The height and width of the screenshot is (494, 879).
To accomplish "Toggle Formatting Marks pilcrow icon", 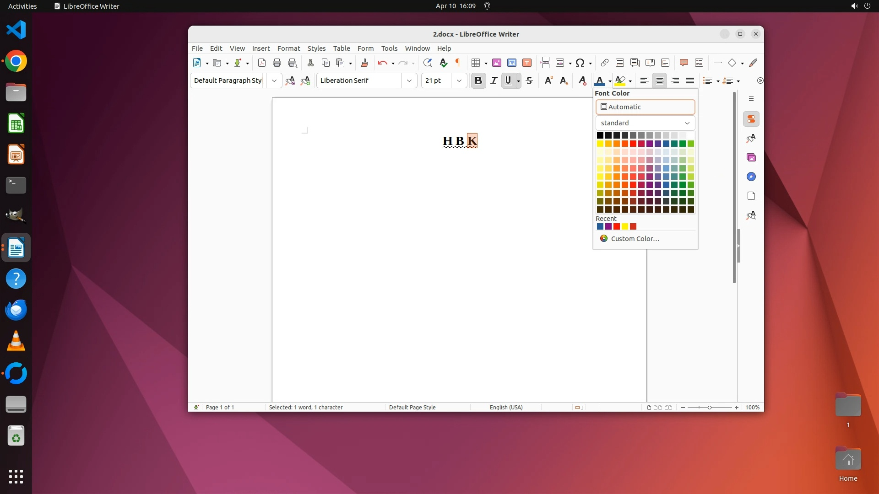I will click(x=457, y=63).
